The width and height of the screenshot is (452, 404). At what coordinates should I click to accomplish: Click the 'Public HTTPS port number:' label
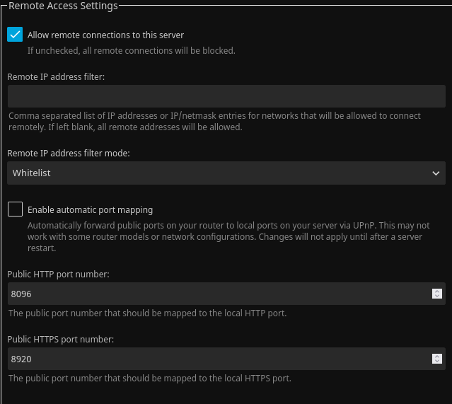[x=61, y=339]
